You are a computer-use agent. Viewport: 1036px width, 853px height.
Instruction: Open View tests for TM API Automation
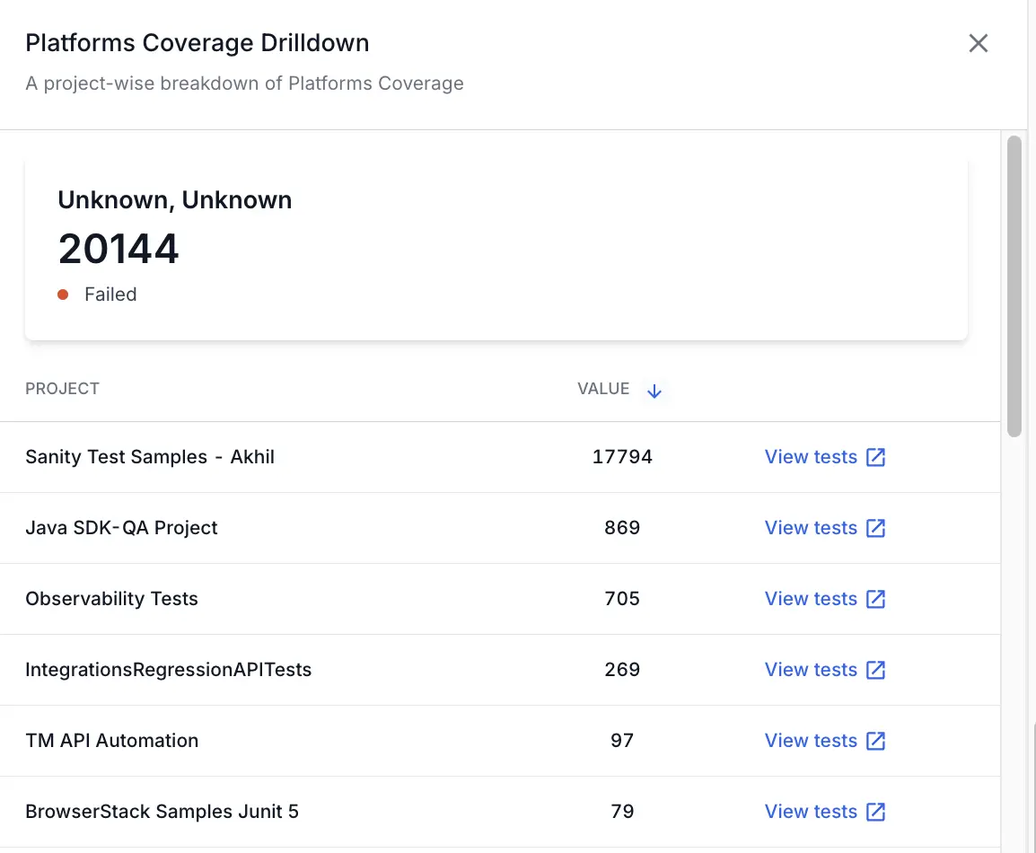[x=824, y=740]
